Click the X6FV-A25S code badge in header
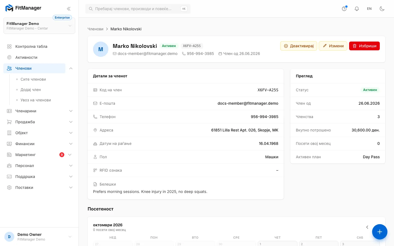Image resolution: width=394 pixels, height=246 pixels. tap(192, 46)
